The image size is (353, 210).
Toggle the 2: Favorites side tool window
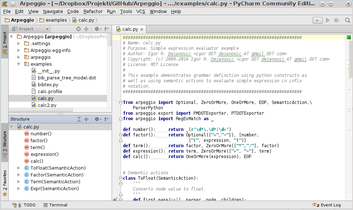[5, 183]
